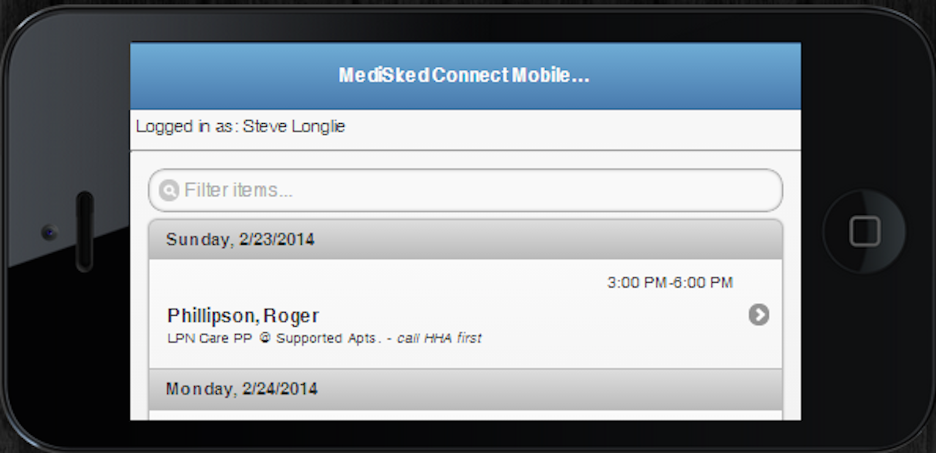The image size is (936, 453).
Task: Click the Logged in as header bar
Action: [464, 126]
